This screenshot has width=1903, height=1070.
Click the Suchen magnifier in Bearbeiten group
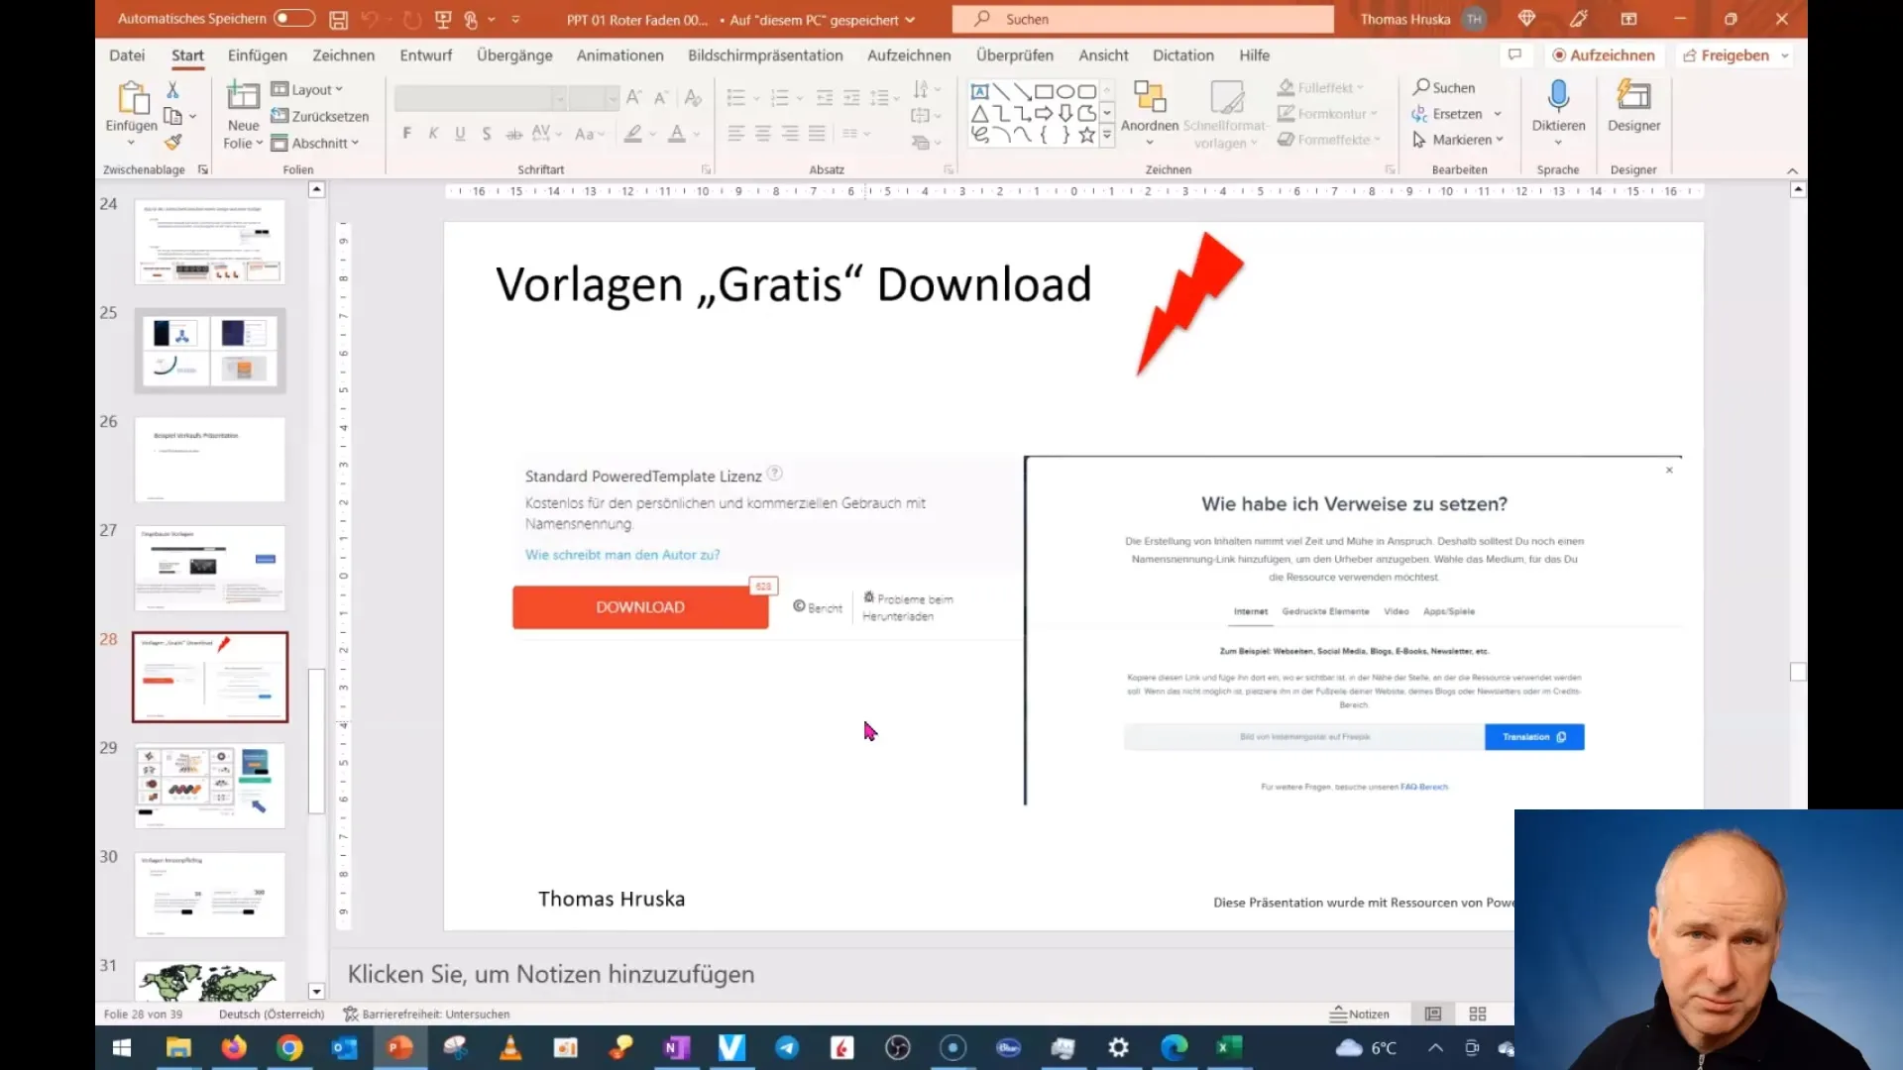click(1421, 87)
